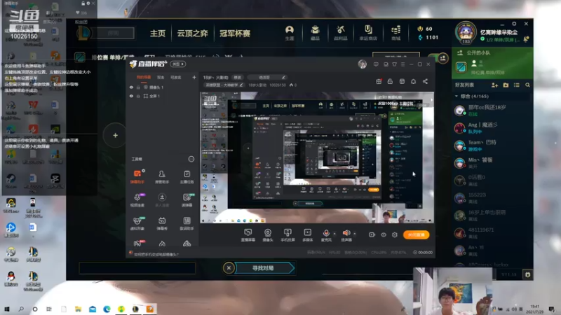Add new scene with plus icon
561x315 pixels.
pyautogui.click(x=194, y=77)
